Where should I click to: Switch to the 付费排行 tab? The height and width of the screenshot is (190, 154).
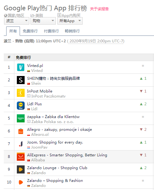point(51,31)
